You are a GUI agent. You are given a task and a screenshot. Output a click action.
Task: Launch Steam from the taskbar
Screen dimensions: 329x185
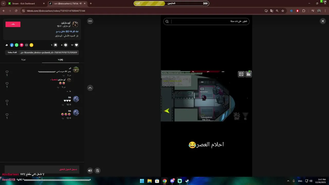(x=187, y=181)
